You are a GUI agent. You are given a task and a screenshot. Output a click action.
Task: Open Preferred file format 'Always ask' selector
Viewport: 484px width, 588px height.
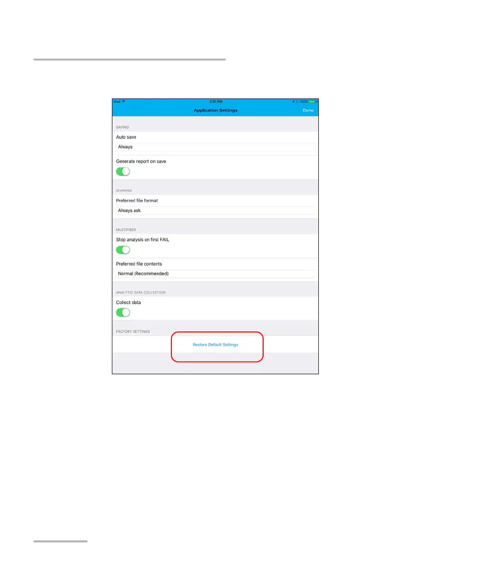216,210
